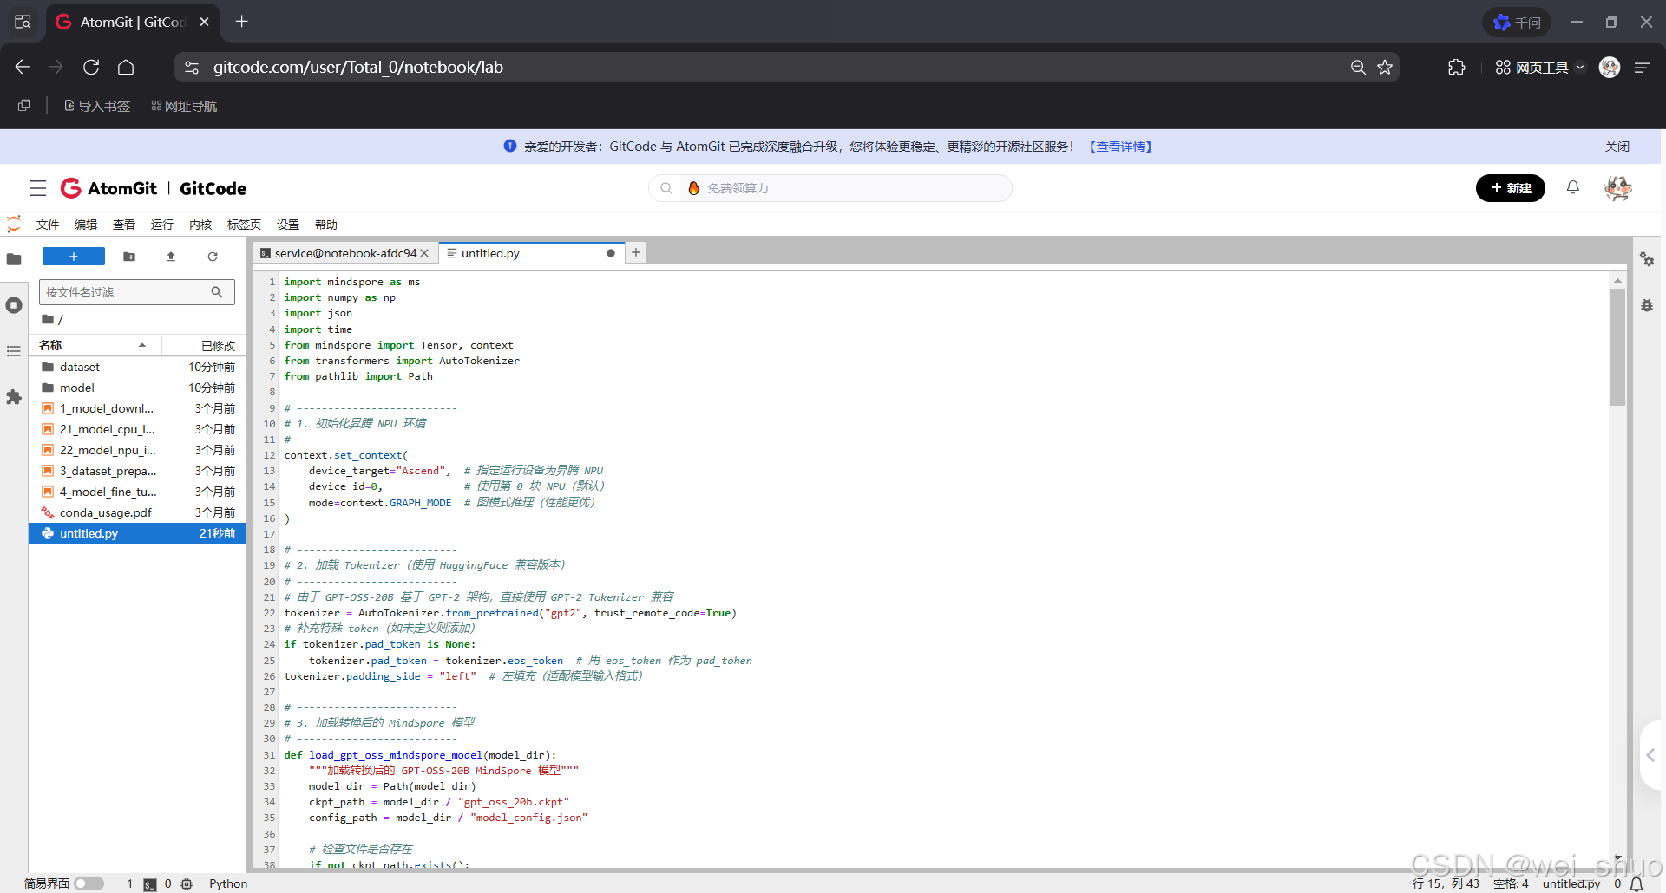
Task: Sort files by the 名称 column
Action: (94, 345)
